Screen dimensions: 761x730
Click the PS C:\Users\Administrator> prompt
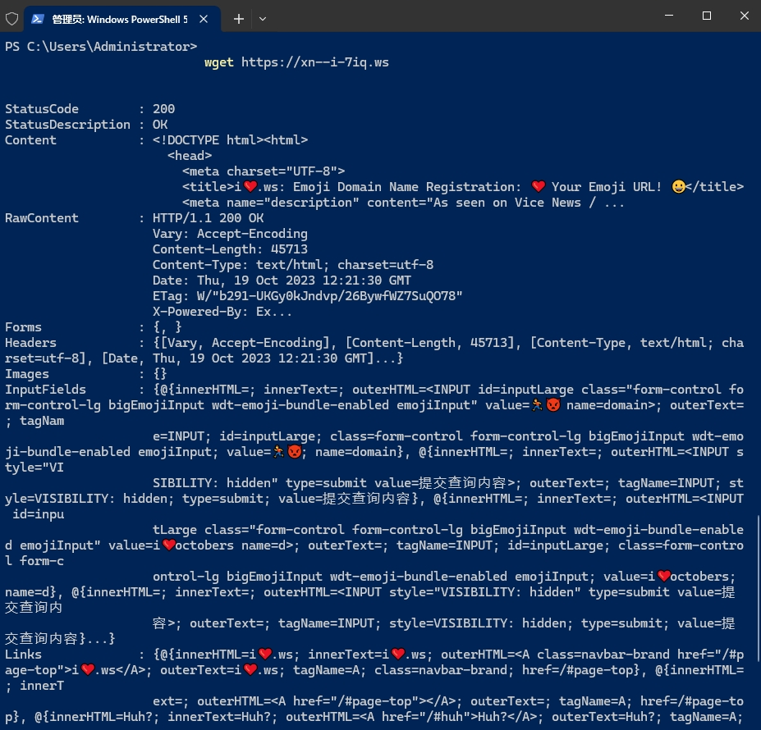(100, 47)
